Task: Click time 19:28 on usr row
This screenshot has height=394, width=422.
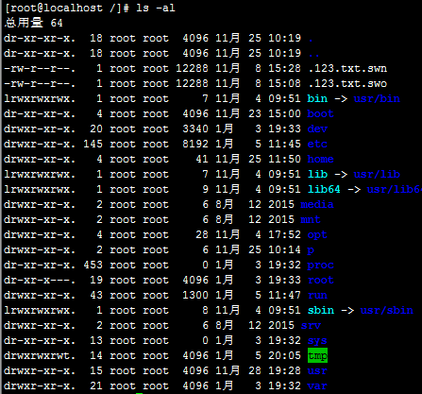Action: pos(284,370)
